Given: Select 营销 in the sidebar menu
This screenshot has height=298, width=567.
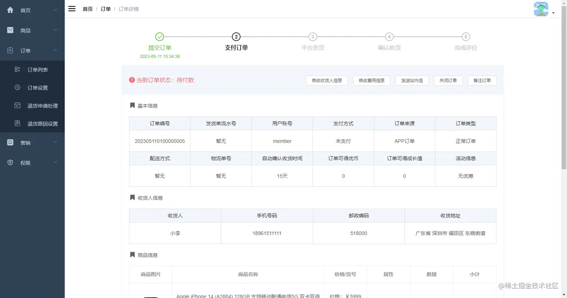Looking at the screenshot, I should point(32,142).
